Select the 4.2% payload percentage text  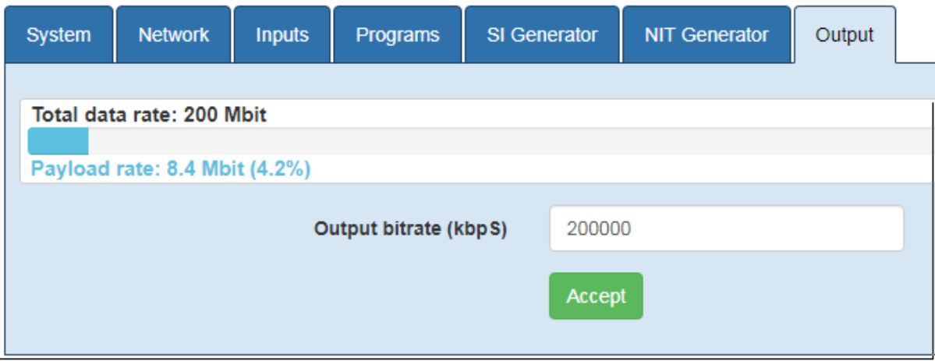click(x=280, y=169)
